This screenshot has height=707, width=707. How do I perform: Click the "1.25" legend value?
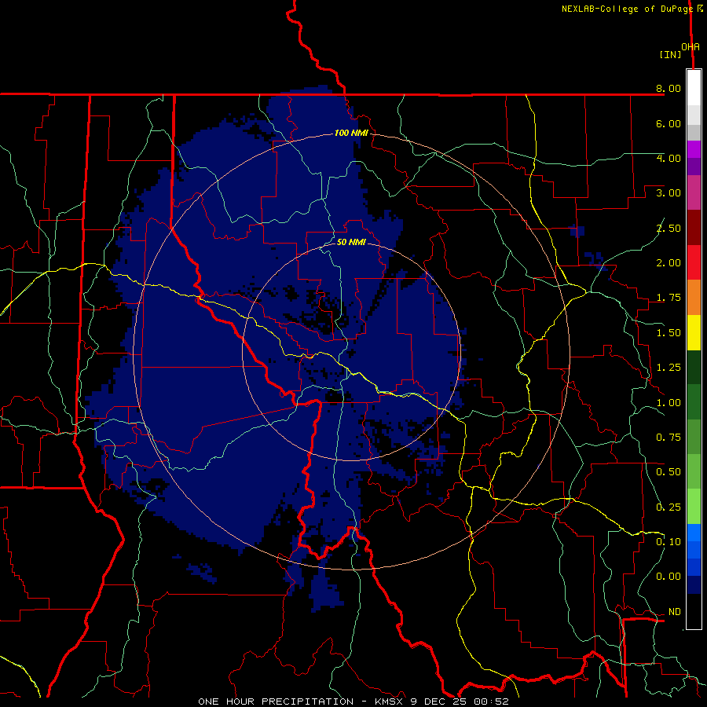point(669,368)
